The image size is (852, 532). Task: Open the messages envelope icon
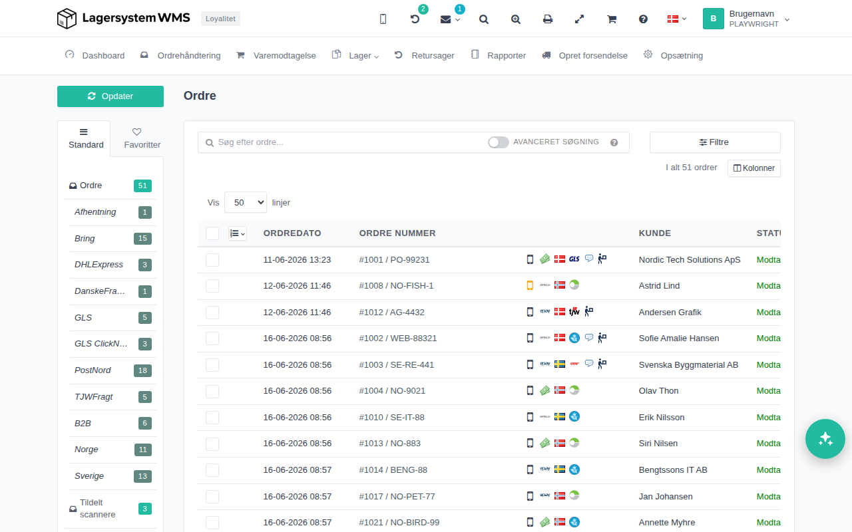point(450,19)
